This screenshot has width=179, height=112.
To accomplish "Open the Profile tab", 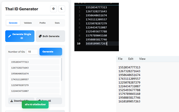I will tap(43, 23).
